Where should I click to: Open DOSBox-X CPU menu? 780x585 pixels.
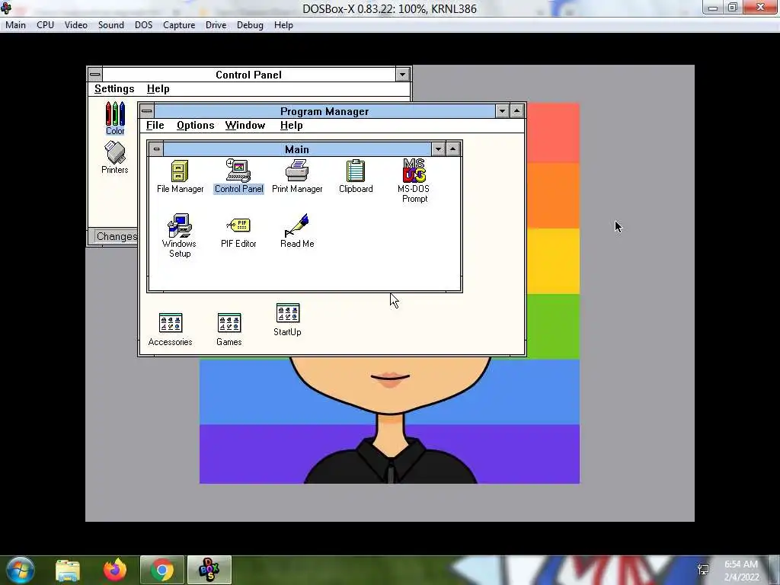tap(45, 25)
